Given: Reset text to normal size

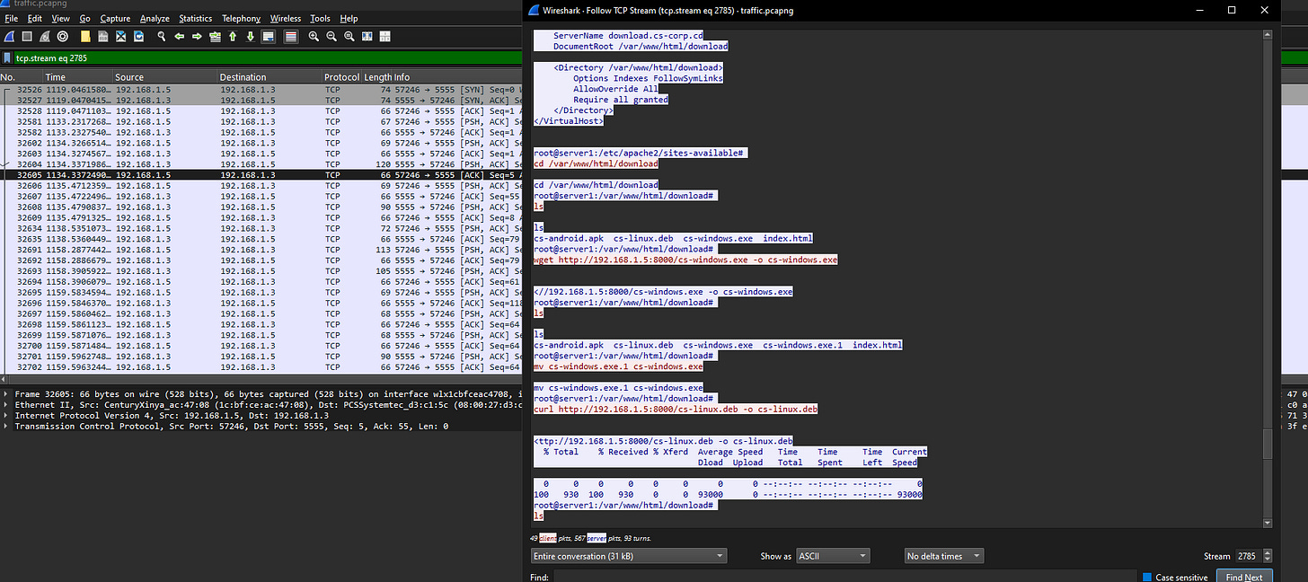Looking at the screenshot, I should tap(349, 37).
